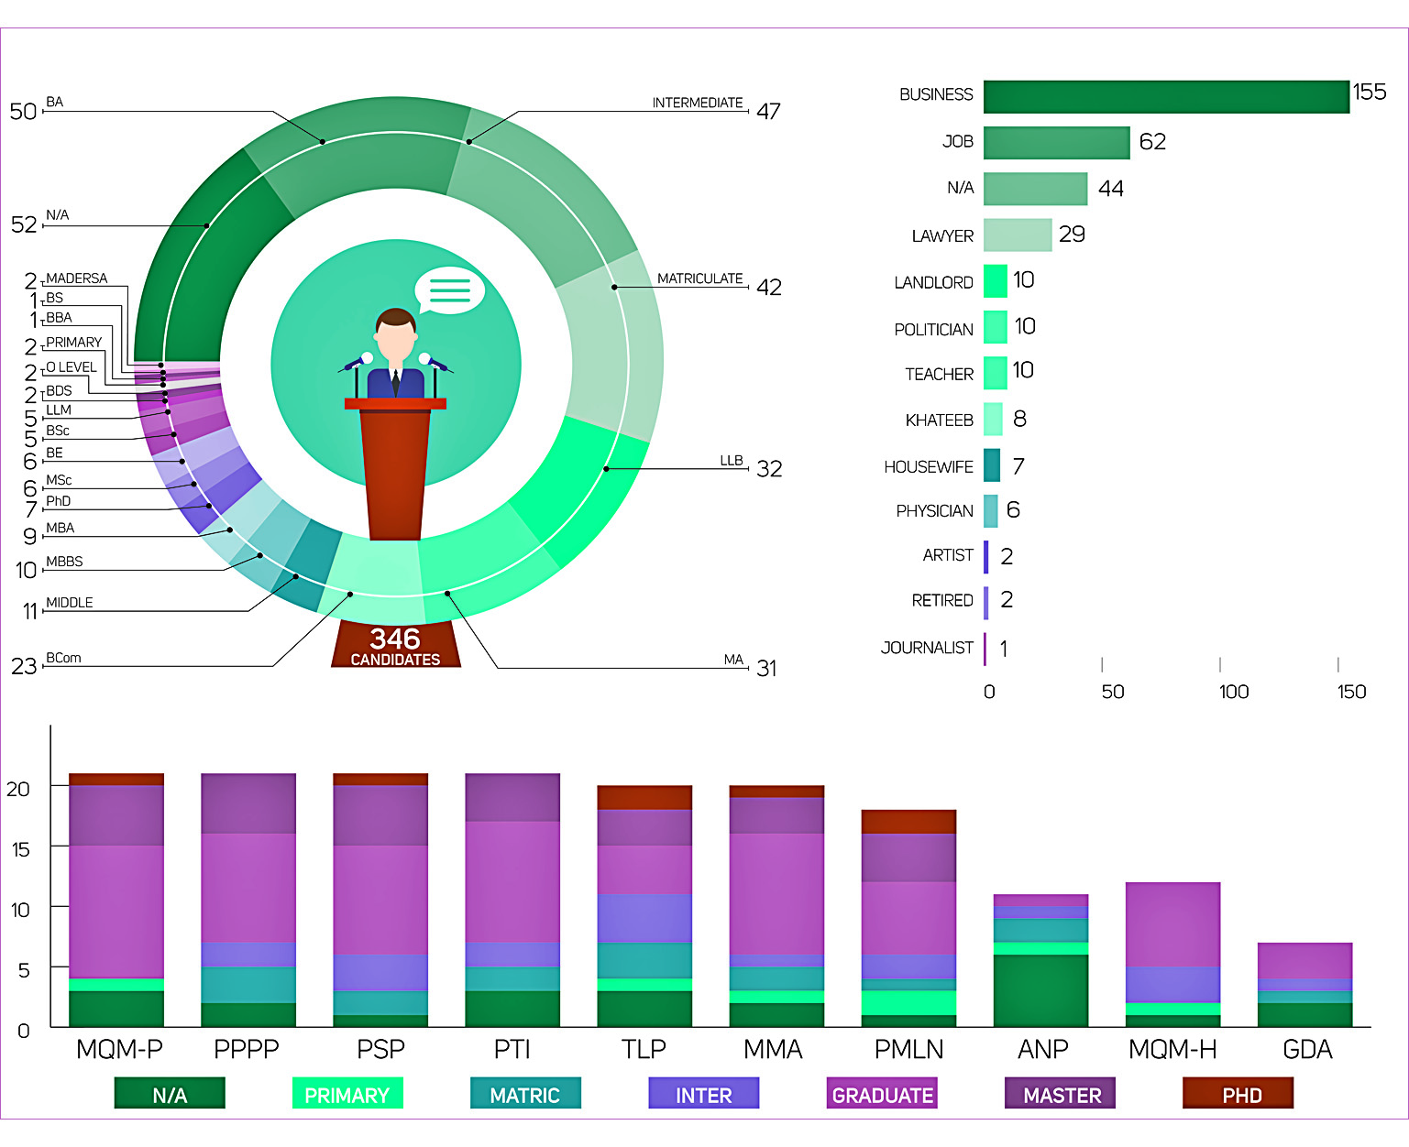Select the JOB bar showing 62
Viewport: 1409px width, 1147px height.
1056,143
